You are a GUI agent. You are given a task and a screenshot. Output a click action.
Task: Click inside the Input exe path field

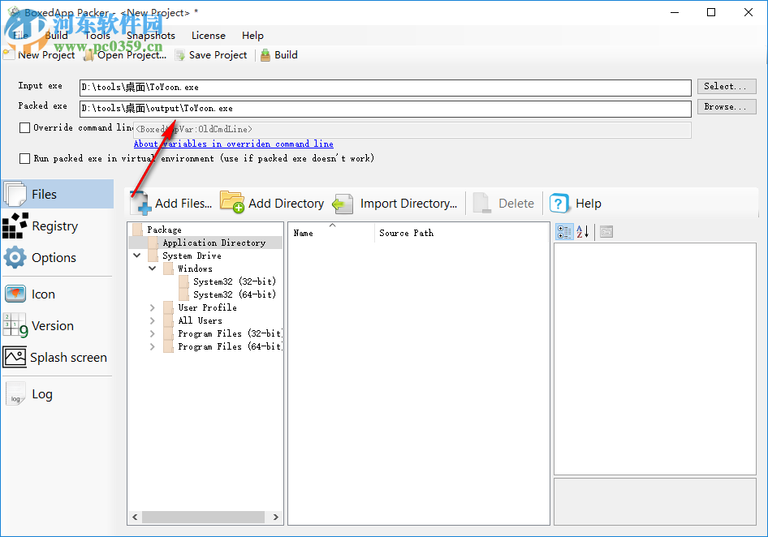(x=325, y=86)
